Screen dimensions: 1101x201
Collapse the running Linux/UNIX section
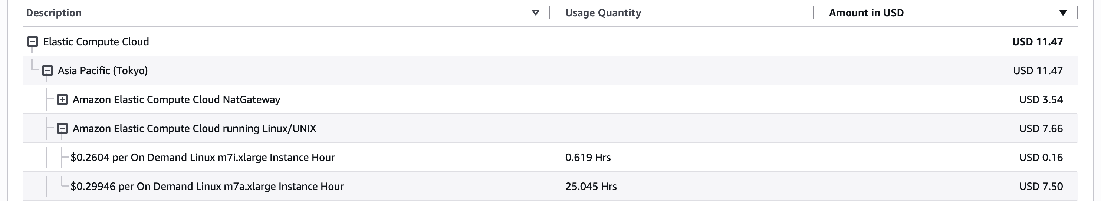click(x=62, y=128)
